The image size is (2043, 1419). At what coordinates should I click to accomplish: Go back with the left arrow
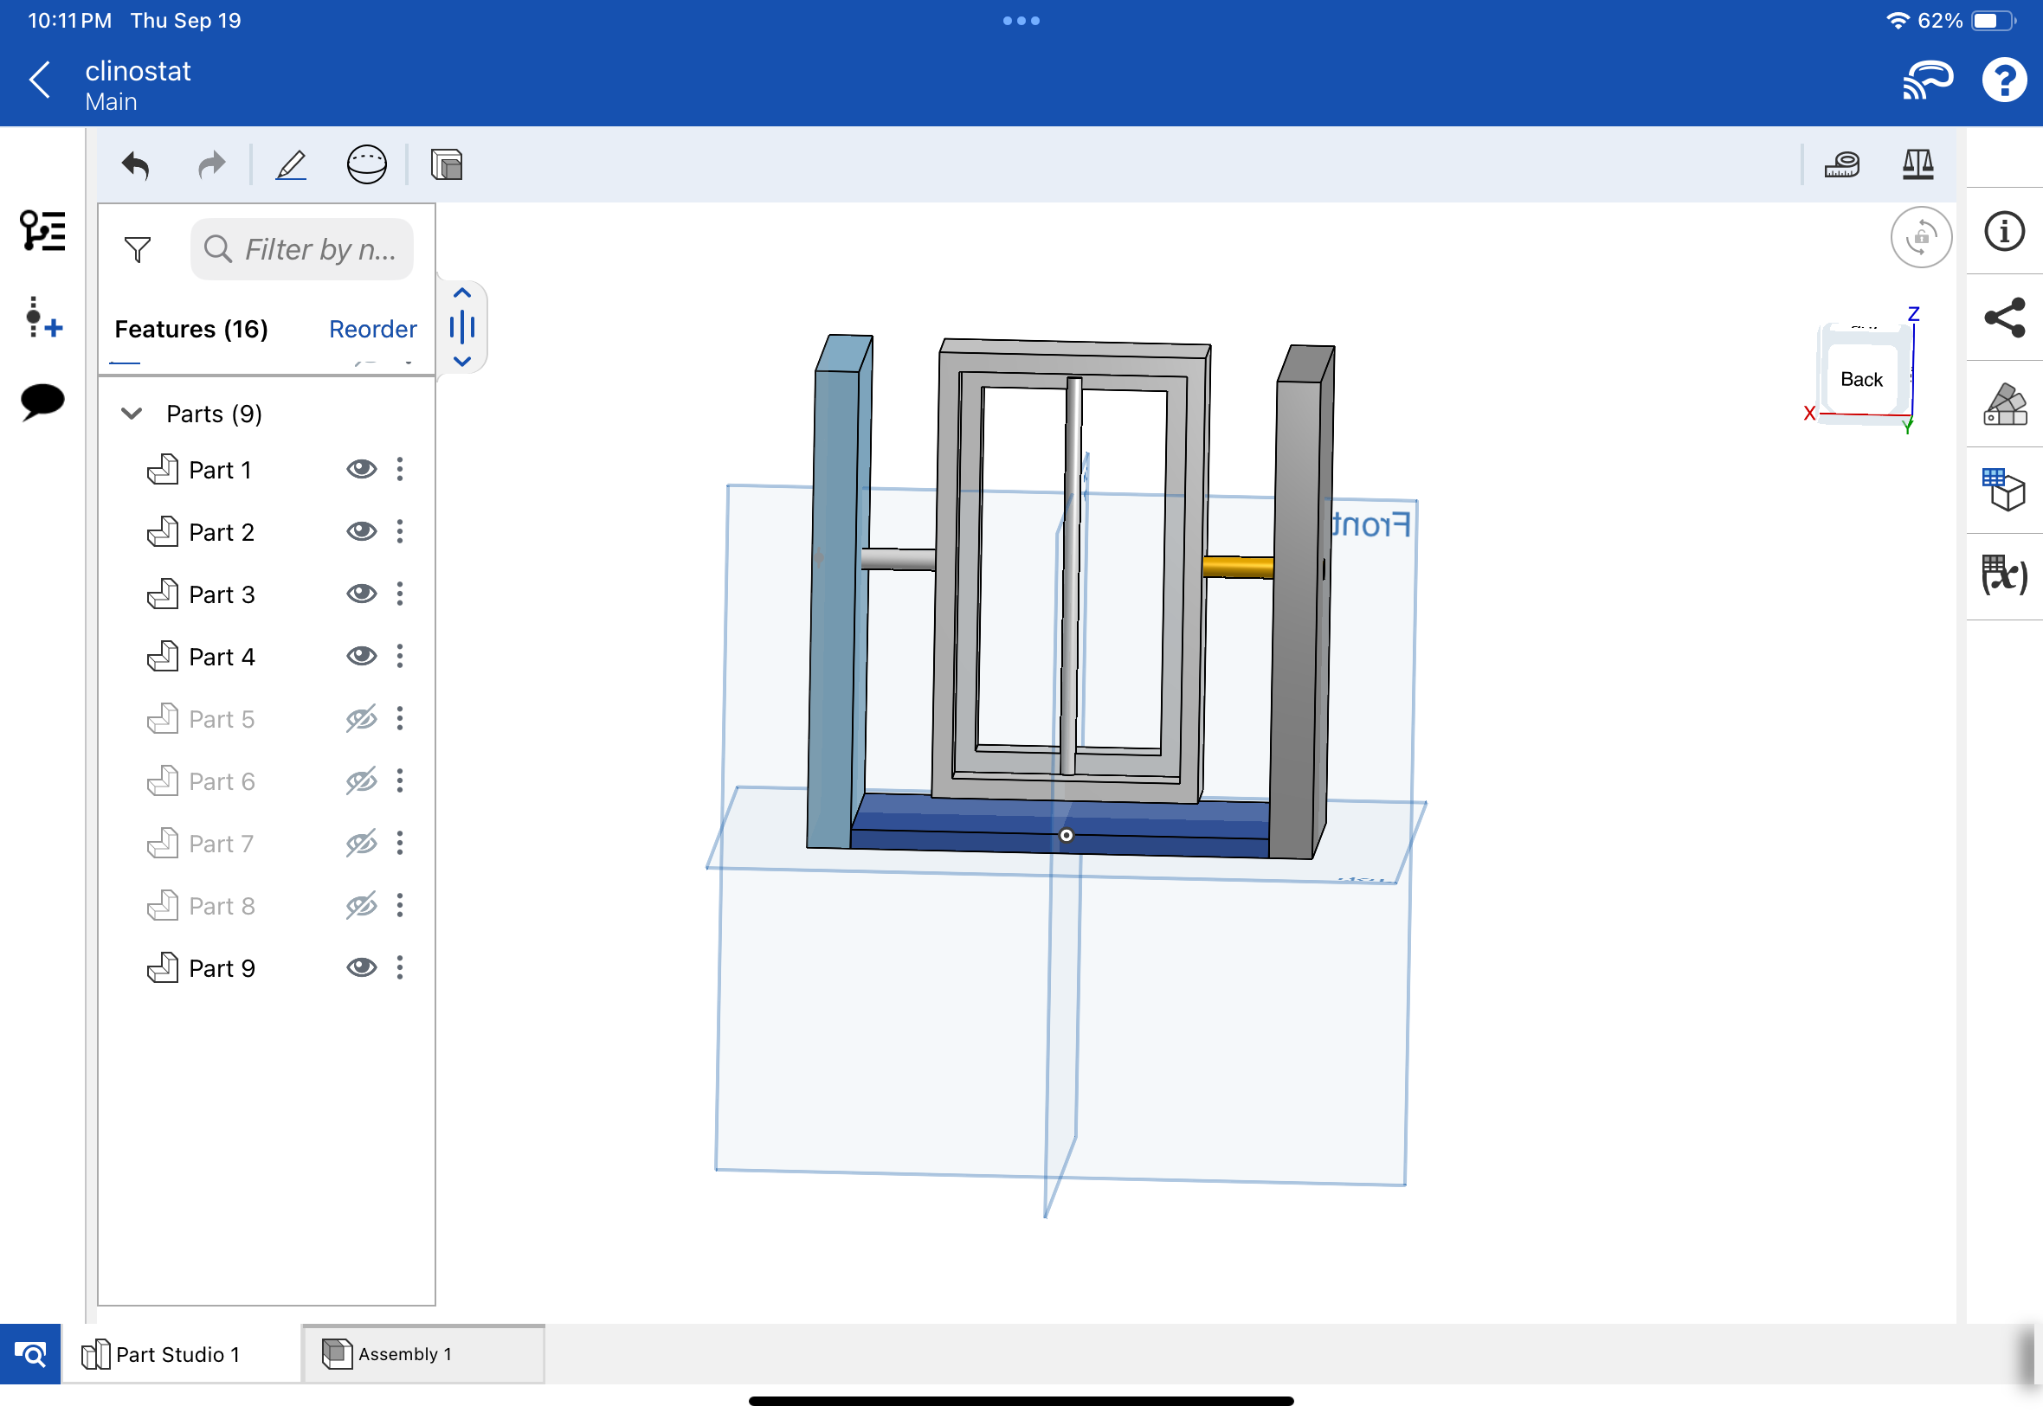(x=40, y=81)
